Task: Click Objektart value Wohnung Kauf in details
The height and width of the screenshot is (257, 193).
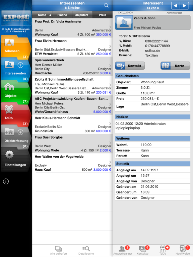Action: click(x=152, y=82)
